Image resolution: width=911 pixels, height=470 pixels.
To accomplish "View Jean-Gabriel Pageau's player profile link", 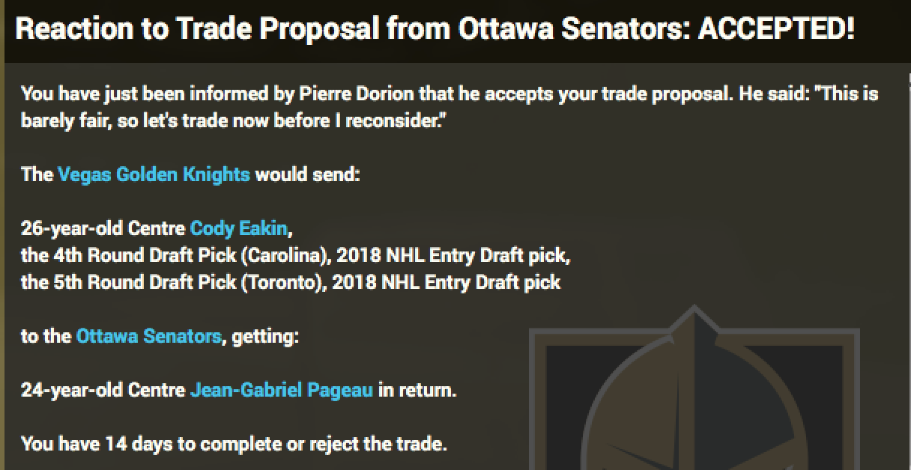I will coord(281,390).
